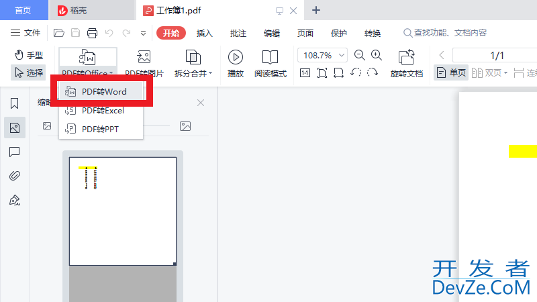Click the large thumbnail size icon
The height and width of the screenshot is (302, 537).
(185, 126)
